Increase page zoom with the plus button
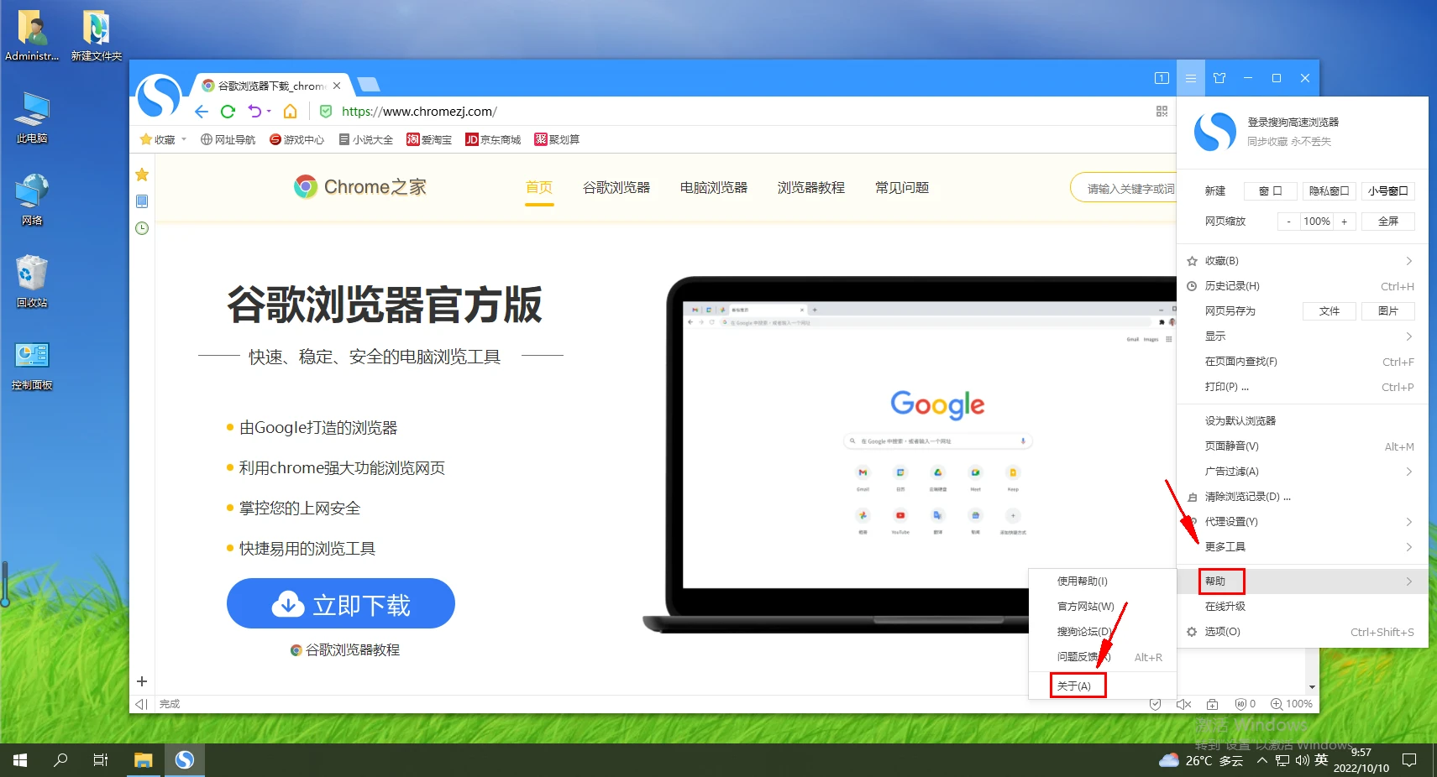Image resolution: width=1437 pixels, height=777 pixels. (x=1344, y=222)
